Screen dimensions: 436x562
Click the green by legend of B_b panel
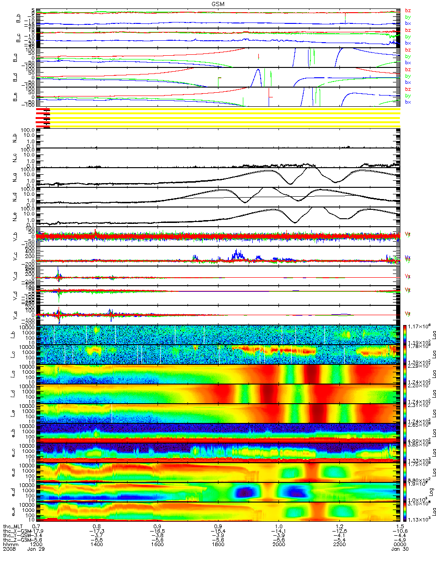click(408, 17)
